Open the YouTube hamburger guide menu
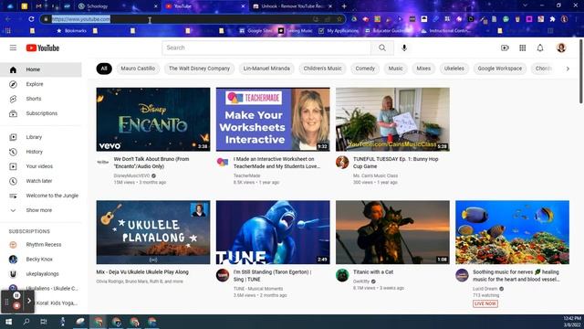This screenshot has height=329, width=584. point(13,48)
